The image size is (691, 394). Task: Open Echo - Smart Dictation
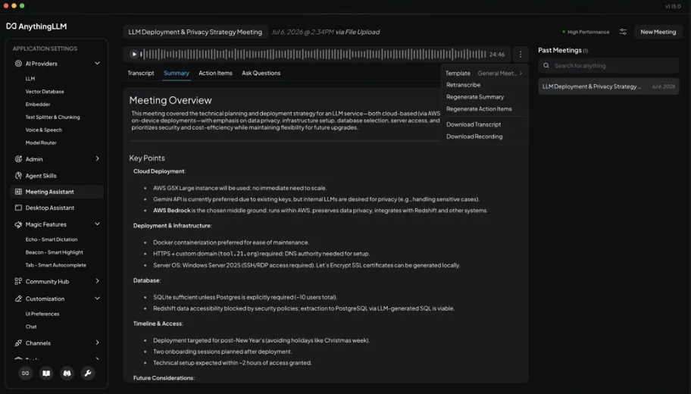51,239
